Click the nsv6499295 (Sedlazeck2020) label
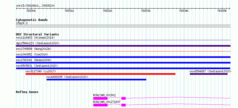 point(67,77)
